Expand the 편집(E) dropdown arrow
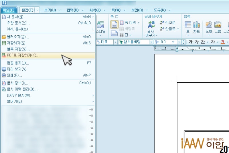The image size is (229, 153). (x=37, y=10)
